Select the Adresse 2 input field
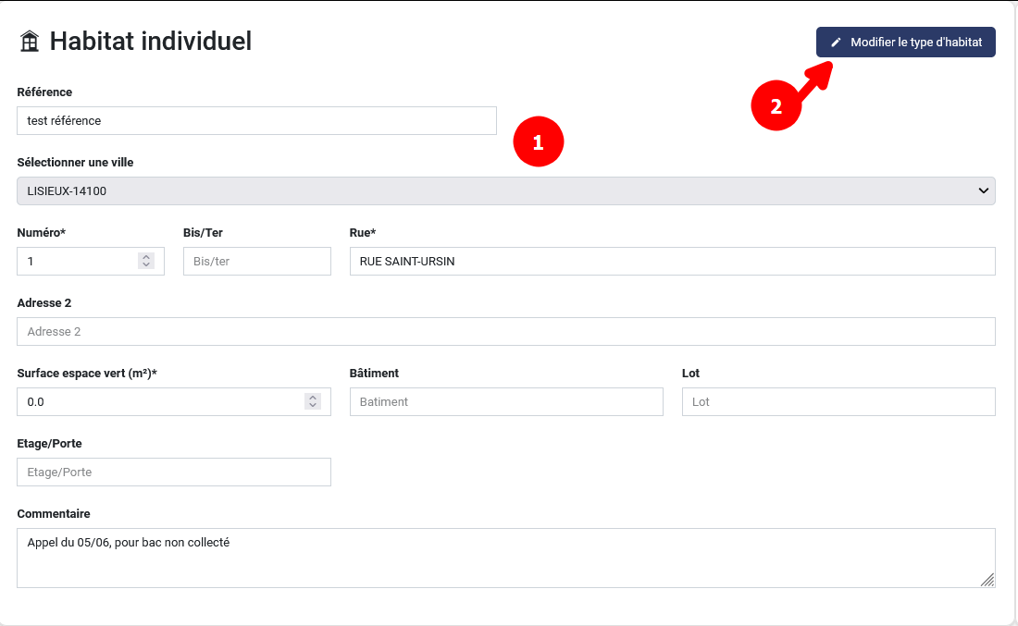 tap(505, 332)
